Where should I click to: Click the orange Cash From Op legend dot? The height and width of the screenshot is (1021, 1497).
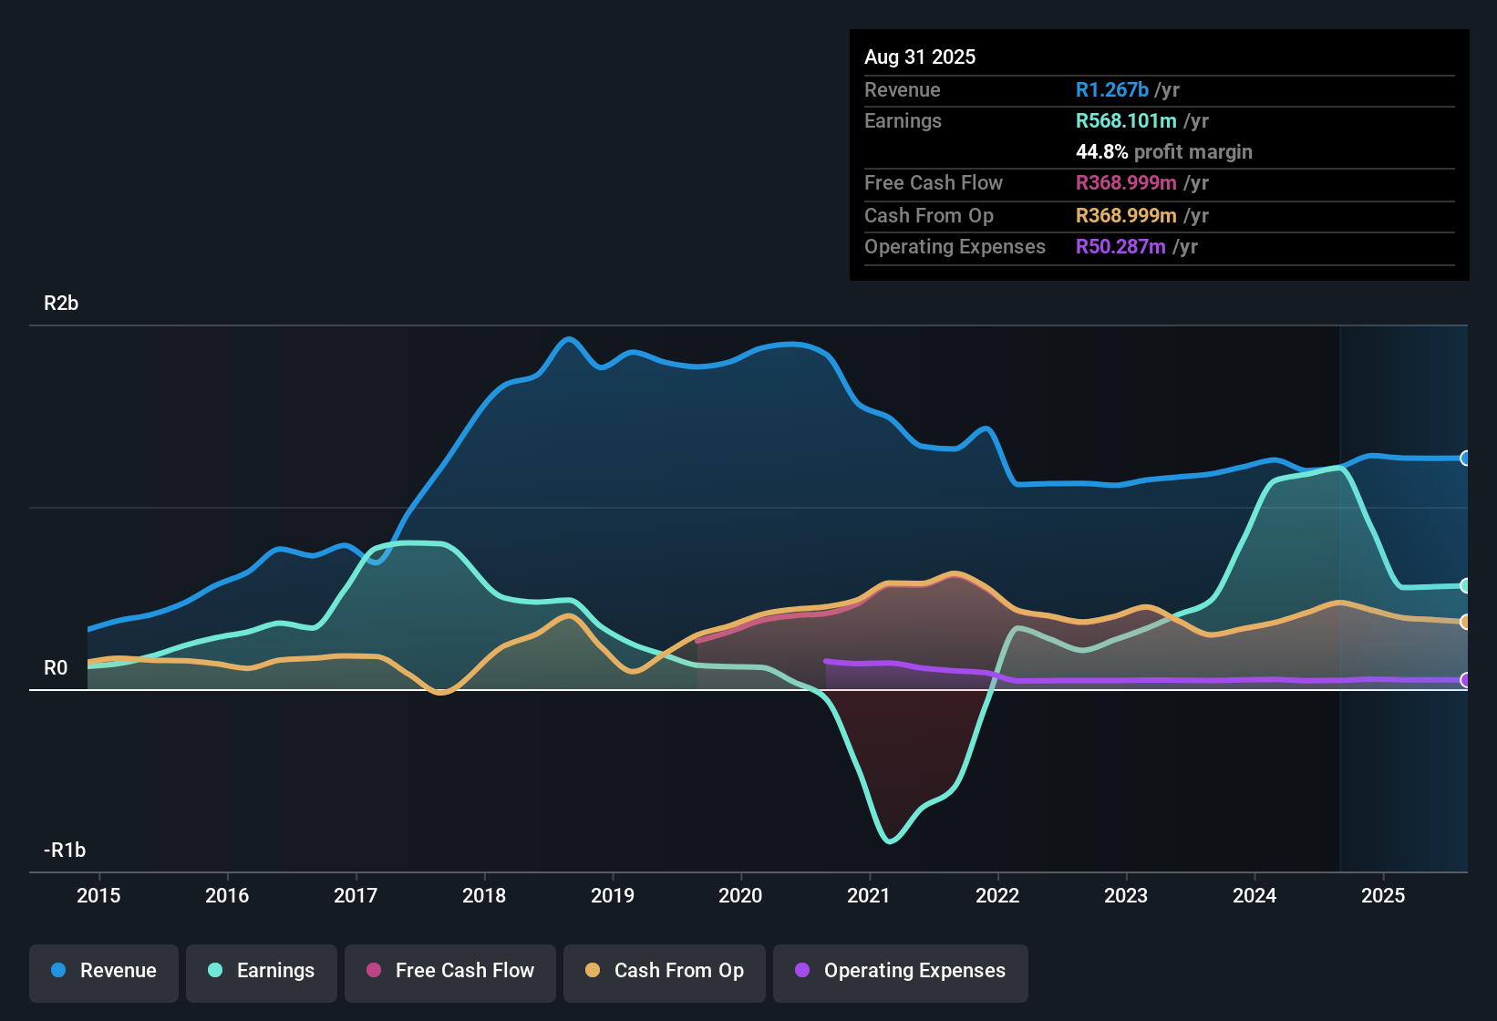click(x=593, y=971)
